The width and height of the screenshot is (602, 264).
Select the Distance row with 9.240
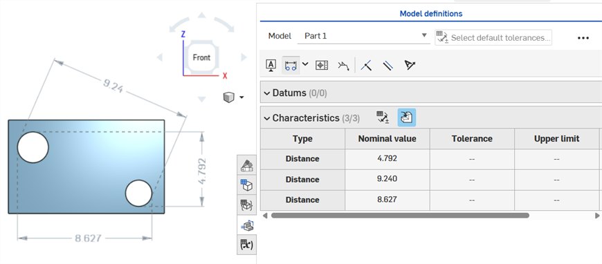coord(302,179)
